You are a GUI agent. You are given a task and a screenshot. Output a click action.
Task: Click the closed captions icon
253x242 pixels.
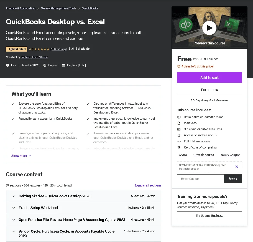[x=63, y=65]
